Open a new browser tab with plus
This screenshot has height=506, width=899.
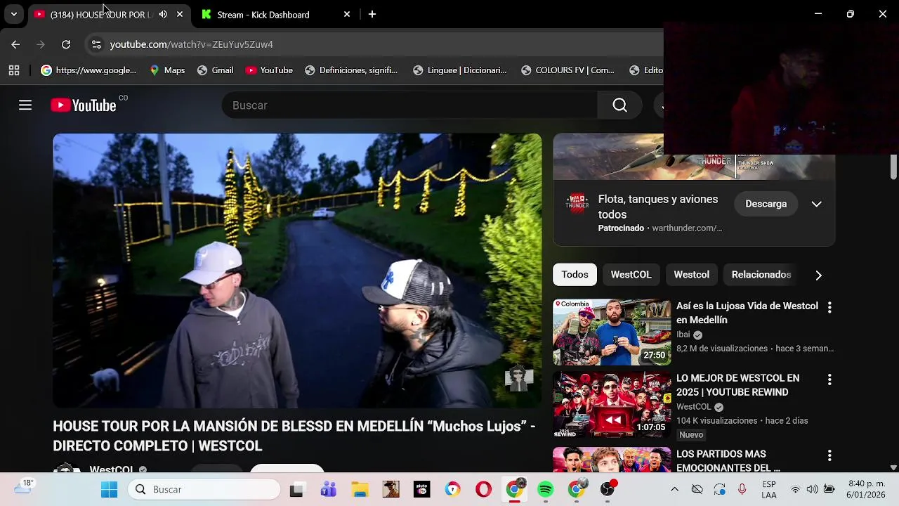click(x=372, y=14)
